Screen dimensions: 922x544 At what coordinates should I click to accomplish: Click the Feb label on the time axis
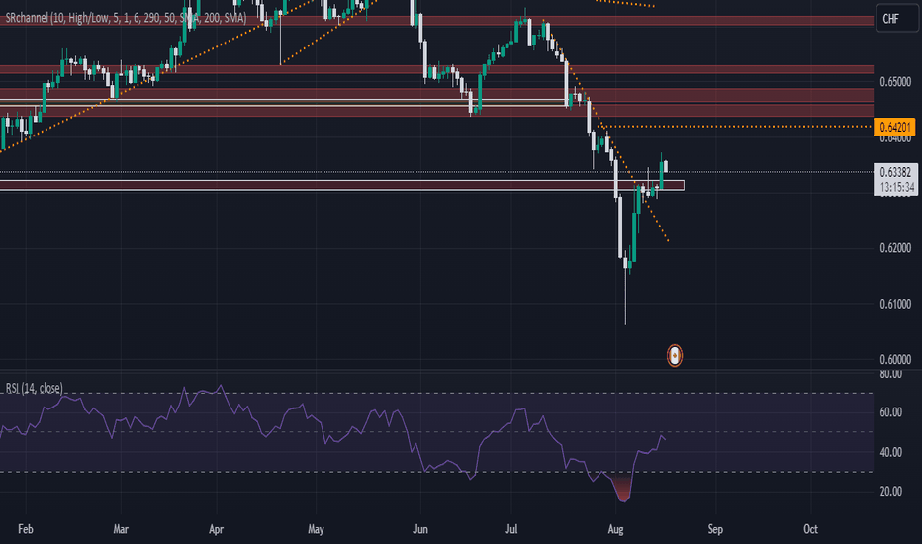pos(26,529)
